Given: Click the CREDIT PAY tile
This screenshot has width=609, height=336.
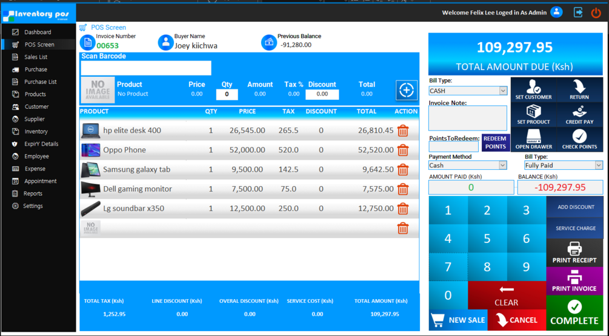Looking at the screenshot, I should pyautogui.click(x=579, y=114).
